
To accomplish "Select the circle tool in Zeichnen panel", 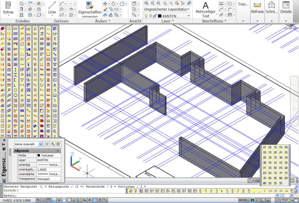I will tap(61, 9).
